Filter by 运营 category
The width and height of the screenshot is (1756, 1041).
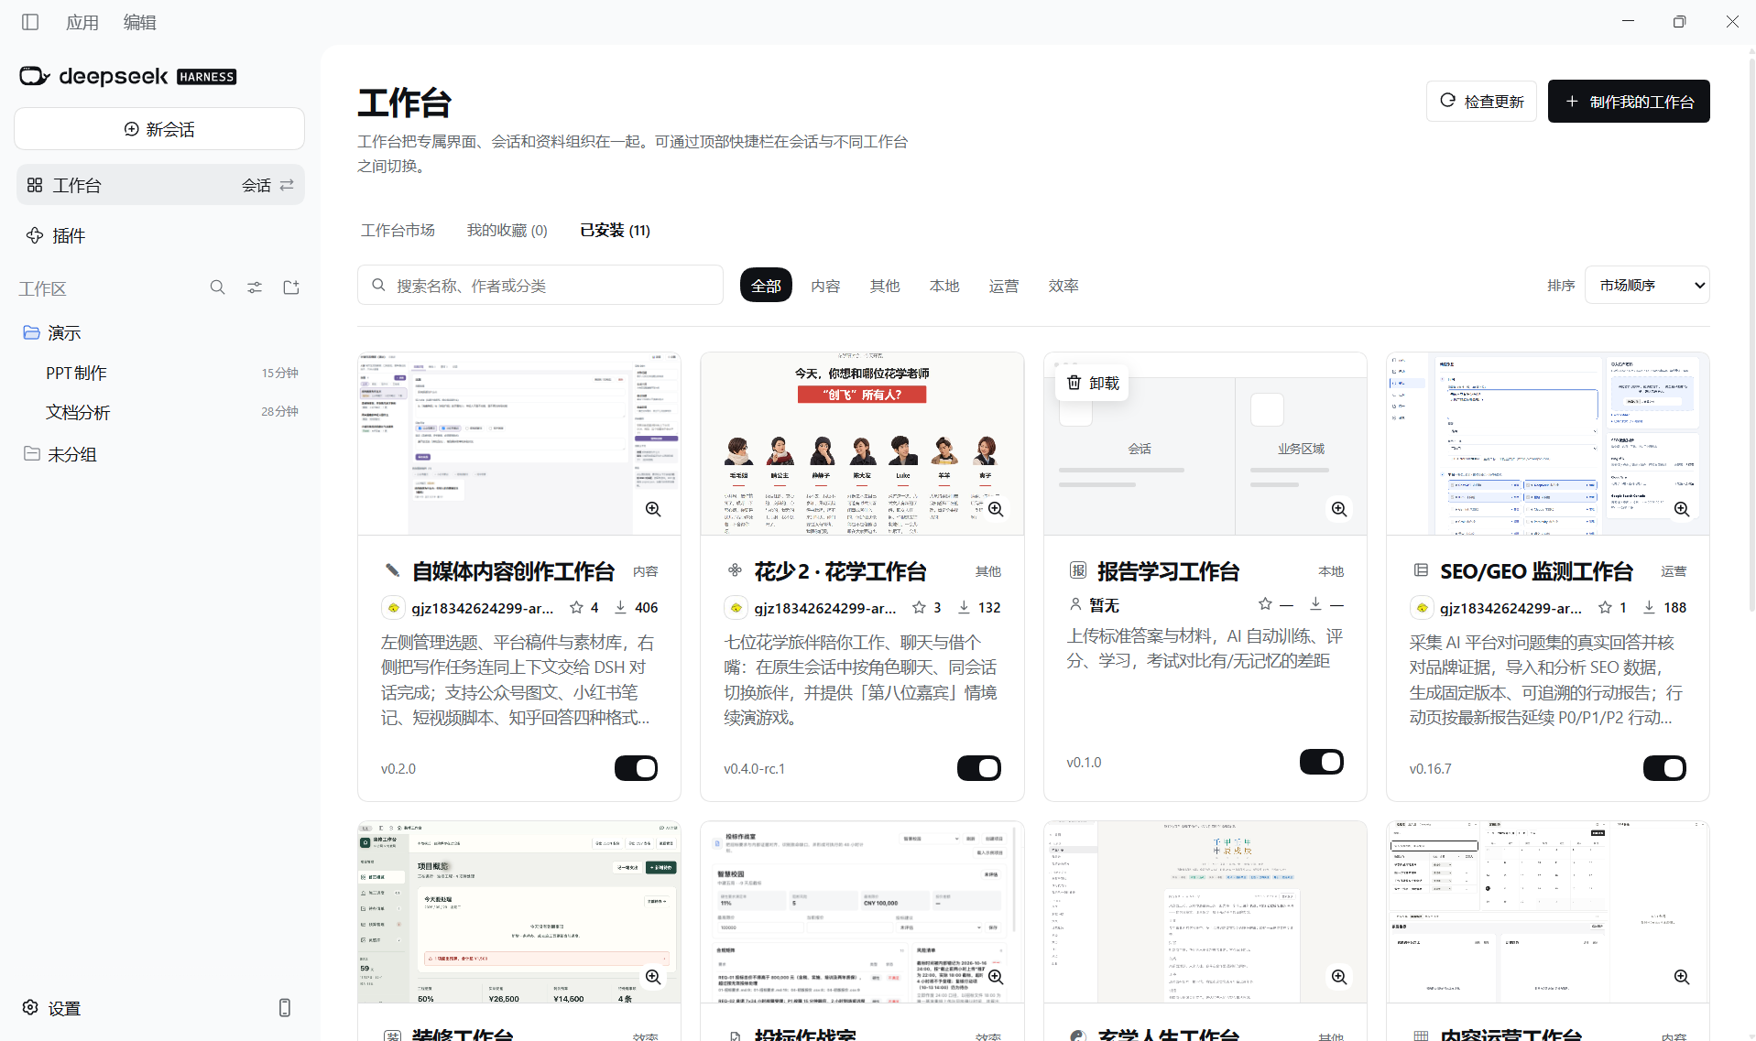[1004, 286]
